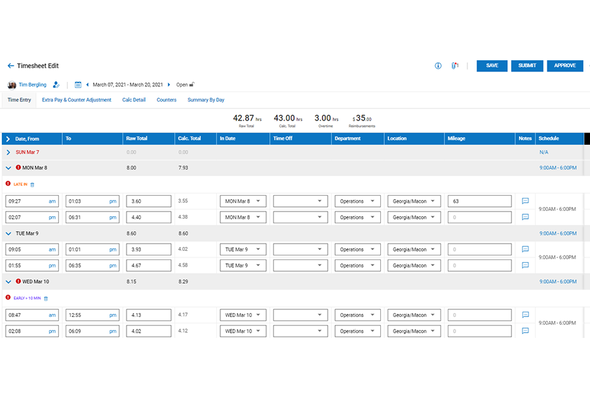Screen dimensions: 590x393
Task: Open the attachments paperclip icon
Action: coord(455,66)
